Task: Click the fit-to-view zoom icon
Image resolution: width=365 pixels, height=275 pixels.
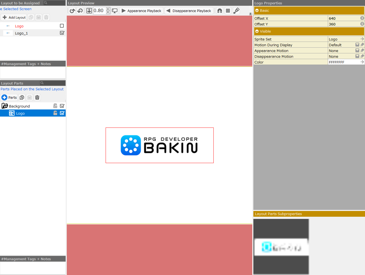Action: pos(89,11)
